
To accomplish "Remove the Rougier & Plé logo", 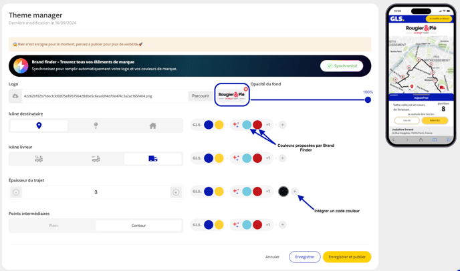I will pos(246,89).
